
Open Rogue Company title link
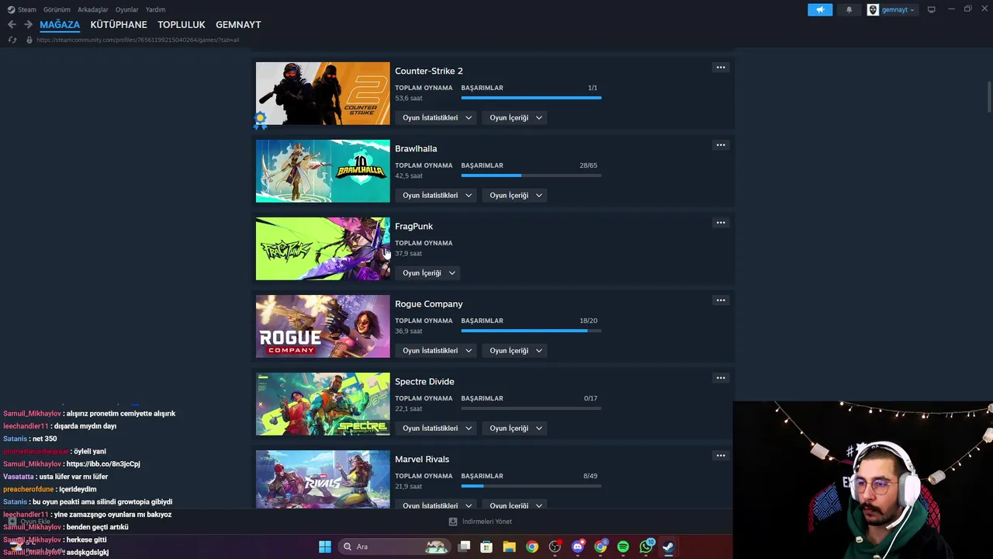click(x=429, y=304)
